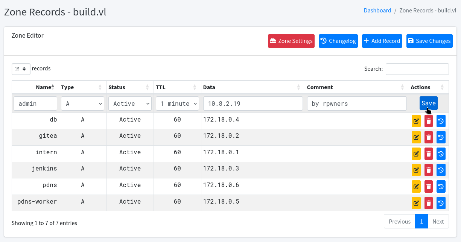Viewport: 461px width, 242px height.
Task: View changelog for pdns record
Action: [x=441, y=187]
